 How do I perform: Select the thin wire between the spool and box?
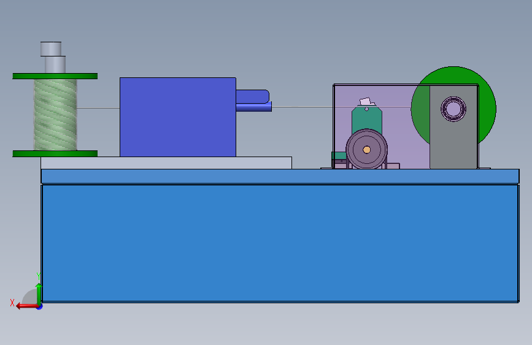tap(98, 108)
